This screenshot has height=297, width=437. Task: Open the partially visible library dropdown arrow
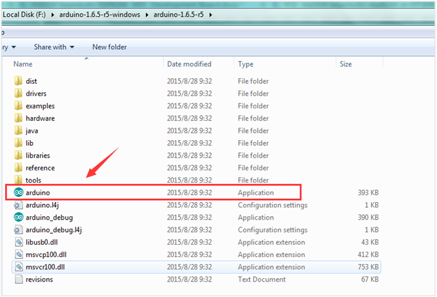[x=14, y=47]
